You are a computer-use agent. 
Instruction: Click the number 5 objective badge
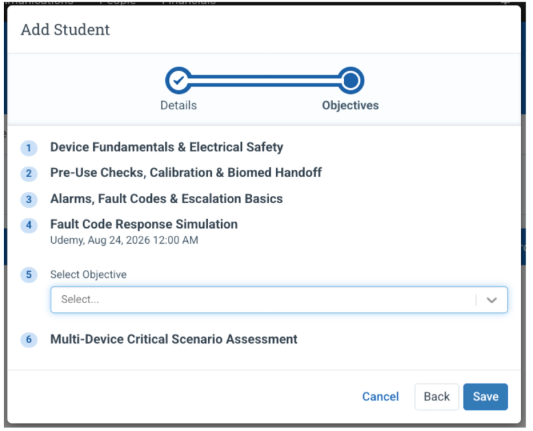(x=29, y=274)
